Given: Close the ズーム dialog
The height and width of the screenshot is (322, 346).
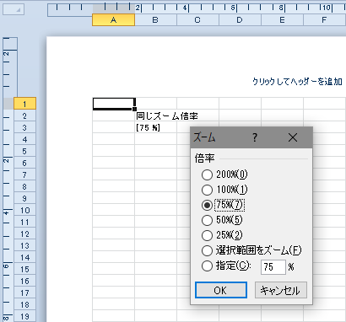Looking at the screenshot, I should point(293,137).
